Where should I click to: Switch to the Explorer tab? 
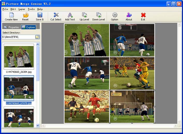[x=28, y=27]
